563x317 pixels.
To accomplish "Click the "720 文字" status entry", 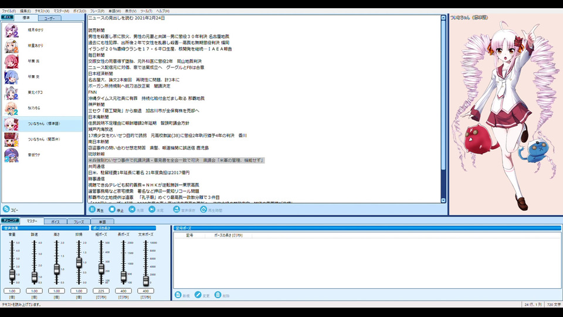I will [554, 305].
